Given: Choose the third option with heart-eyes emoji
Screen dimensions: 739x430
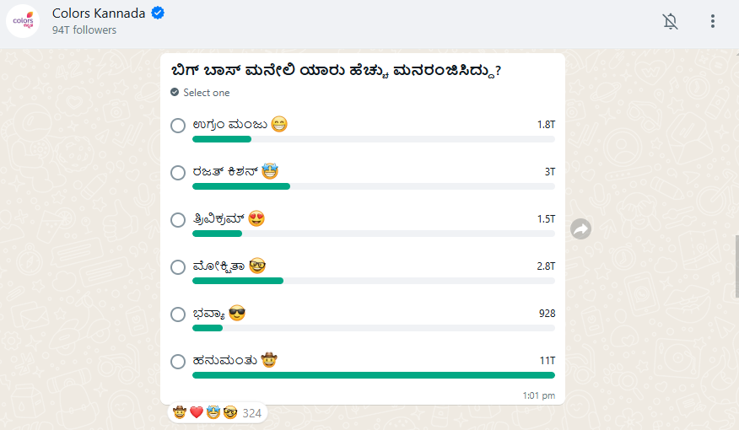Looking at the screenshot, I should (178, 220).
